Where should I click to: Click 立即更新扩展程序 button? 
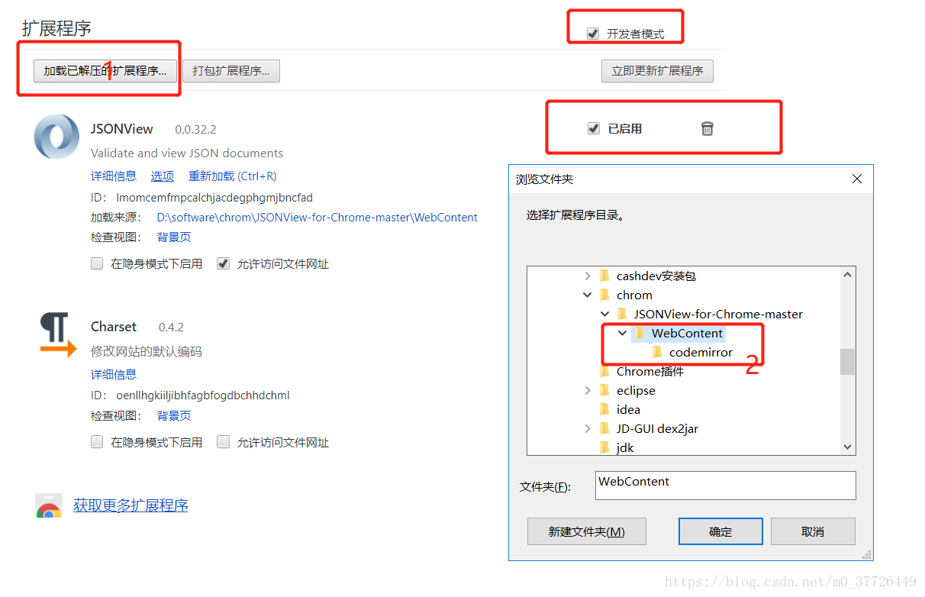coord(657,71)
